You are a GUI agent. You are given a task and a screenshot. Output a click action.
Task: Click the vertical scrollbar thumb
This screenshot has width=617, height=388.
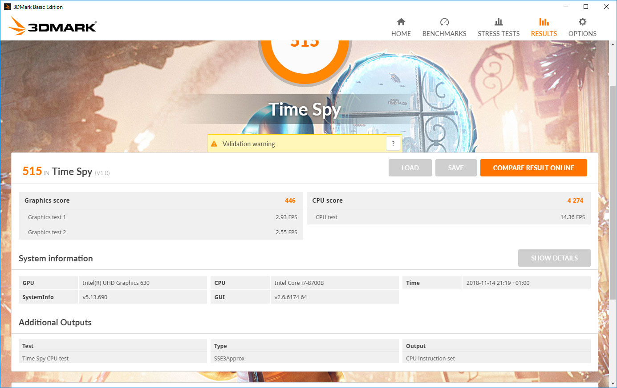613,192
